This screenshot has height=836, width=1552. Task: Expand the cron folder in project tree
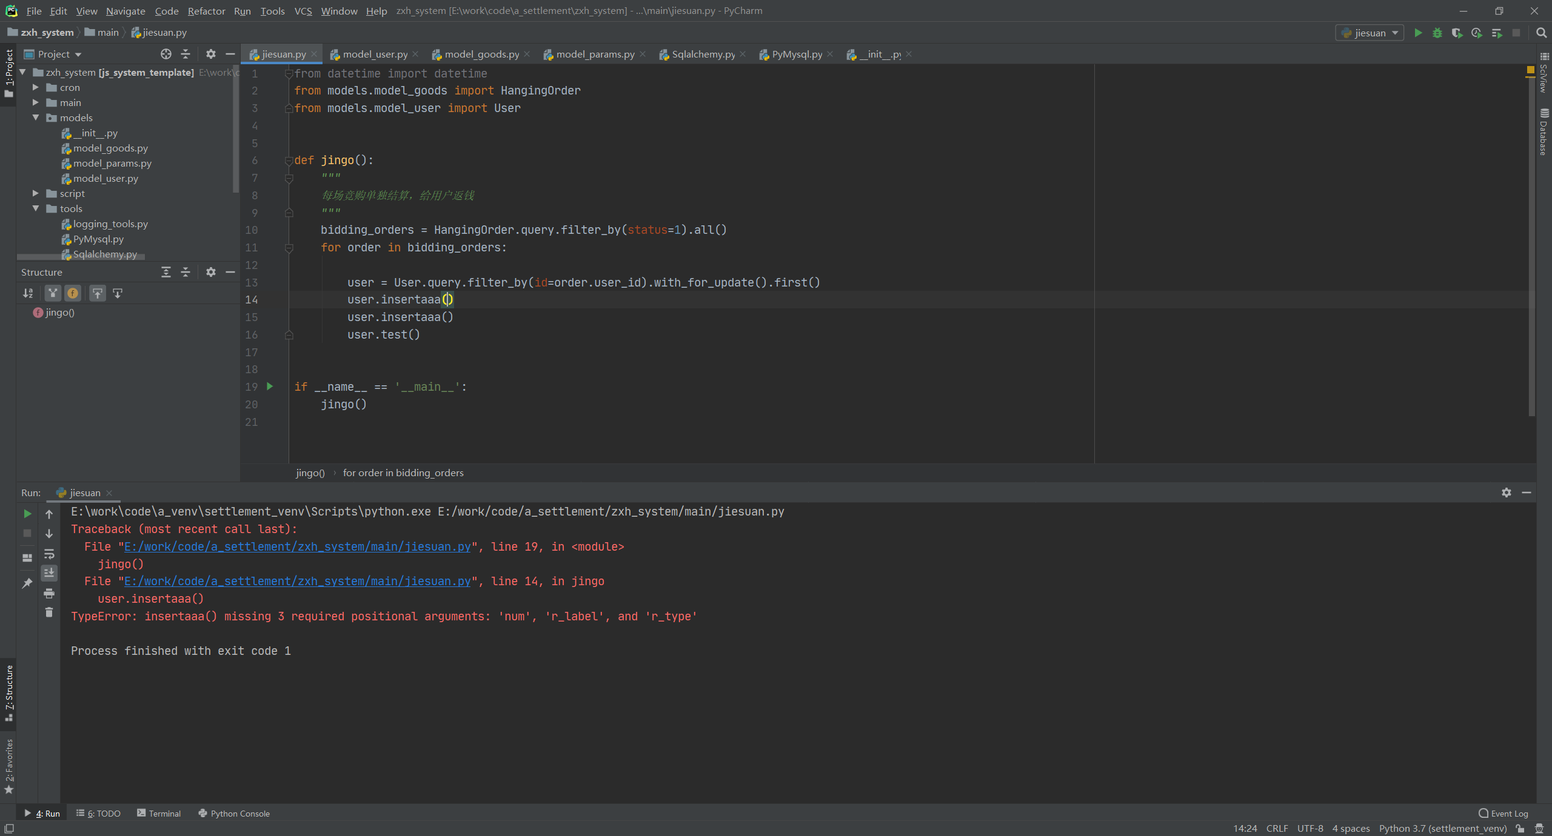pos(36,88)
